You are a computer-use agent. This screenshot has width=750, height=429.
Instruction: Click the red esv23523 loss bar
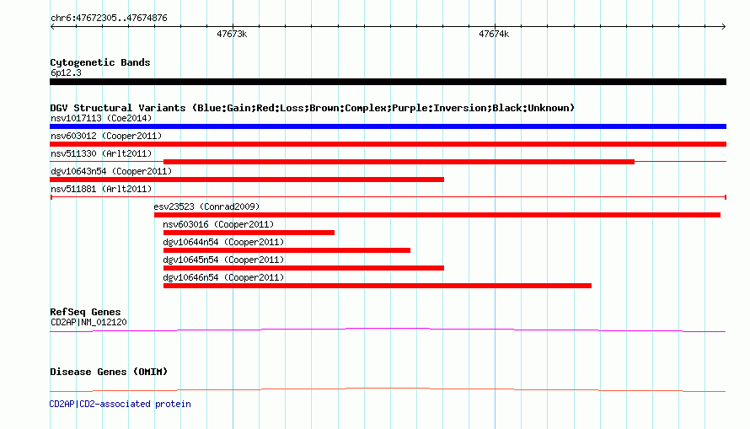pos(437,215)
